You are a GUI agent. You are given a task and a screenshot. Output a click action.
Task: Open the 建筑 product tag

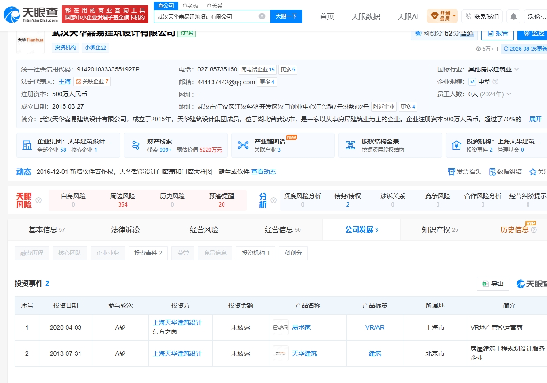click(375, 353)
